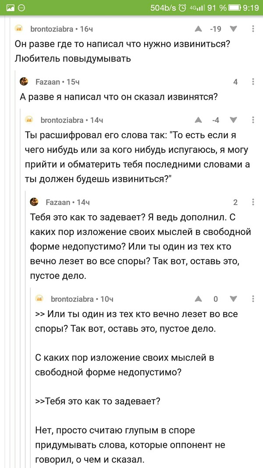Screen dimensions: 263x468
Task: Open options menu for Fazaan's comment rated 2
Action: click(x=253, y=202)
